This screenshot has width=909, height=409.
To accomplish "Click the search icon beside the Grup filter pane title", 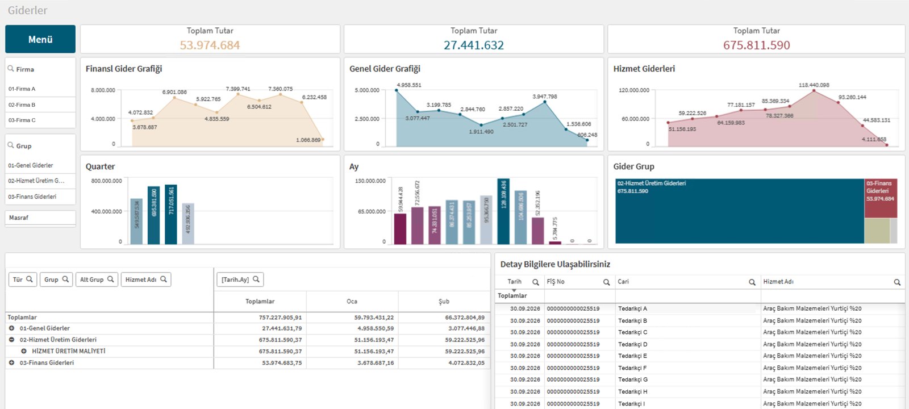I will [11, 145].
